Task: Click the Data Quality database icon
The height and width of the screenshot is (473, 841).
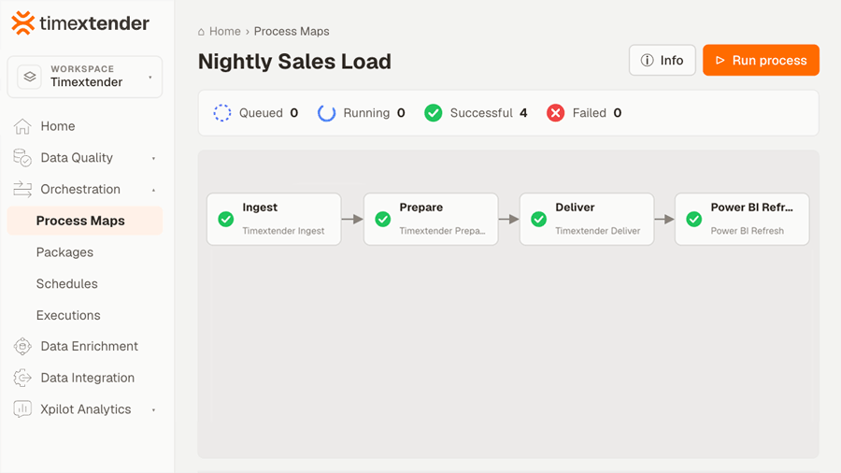Action: tap(22, 158)
